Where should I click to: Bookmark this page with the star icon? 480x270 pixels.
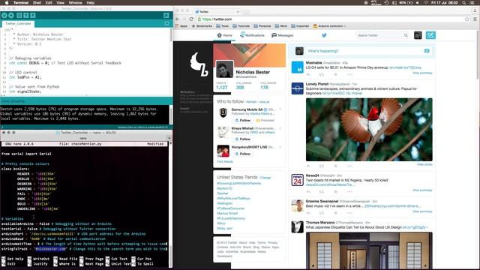pyautogui.click(x=467, y=19)
